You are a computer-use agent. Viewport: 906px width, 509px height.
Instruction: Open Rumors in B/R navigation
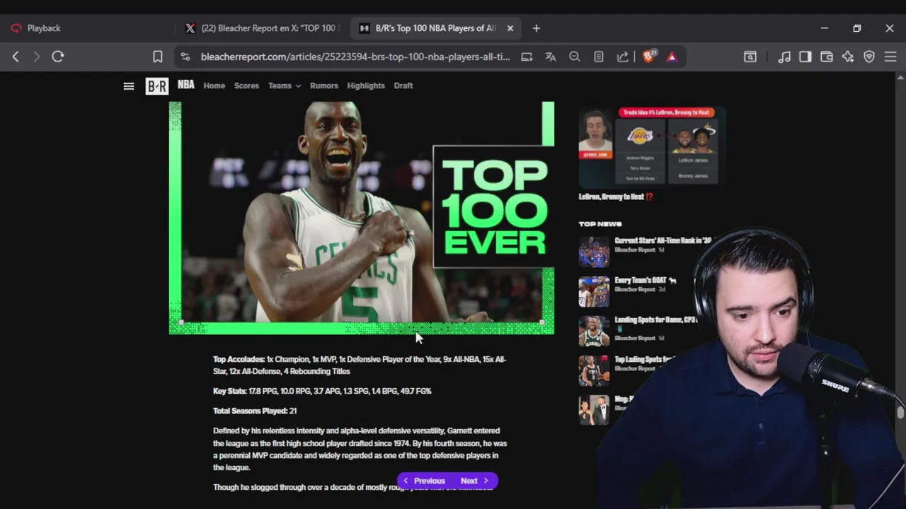[x=324, y=86]
